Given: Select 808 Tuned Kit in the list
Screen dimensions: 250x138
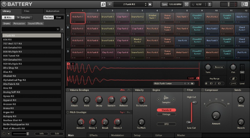Looking at the screenshot, I should pyautogui.click(x=32, y=56).
